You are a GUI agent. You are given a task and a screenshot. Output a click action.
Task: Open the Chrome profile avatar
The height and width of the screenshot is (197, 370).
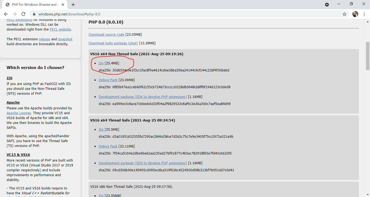click(355, 14)
